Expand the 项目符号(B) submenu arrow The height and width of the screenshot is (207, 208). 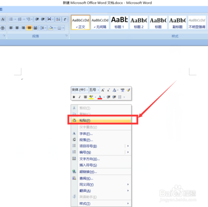[128, 146]
